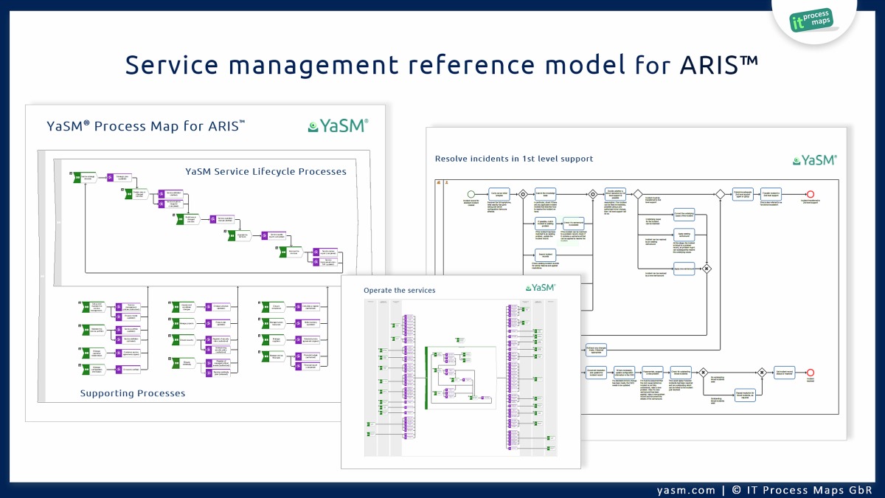Click the 'Search incident records' task box
Screen dimensions: 885x498
coord(546,255)
